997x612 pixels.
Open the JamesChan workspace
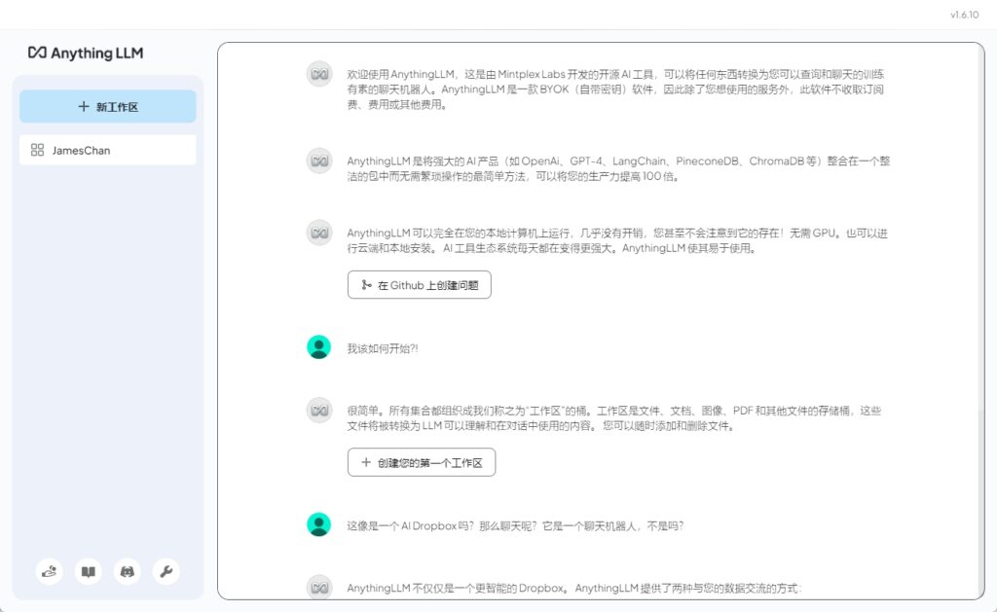click(x=107, y=150)
